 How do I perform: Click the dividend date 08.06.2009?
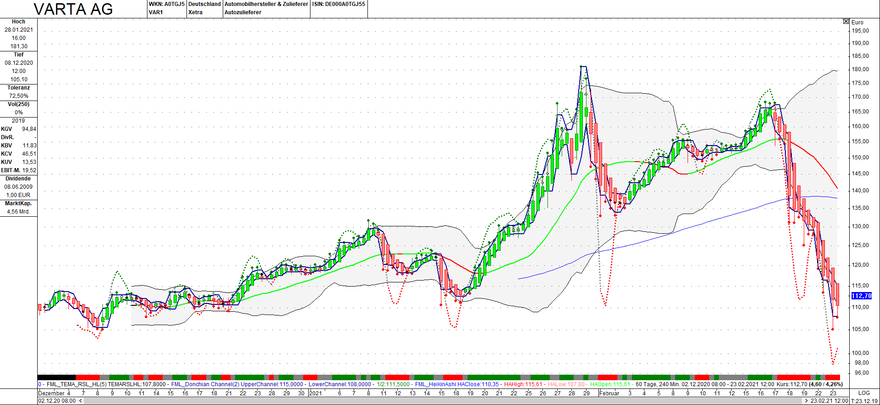tap(18, 187)
